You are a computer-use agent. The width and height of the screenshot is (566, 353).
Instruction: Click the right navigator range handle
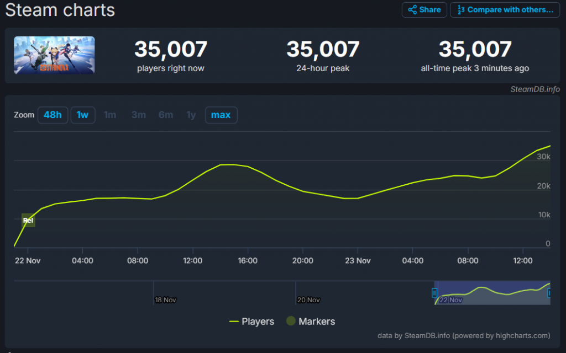(x=549, y=293)
